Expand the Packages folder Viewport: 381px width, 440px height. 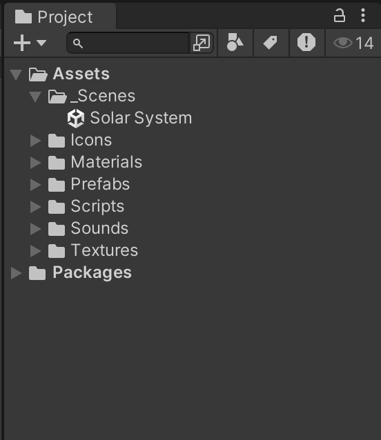(x=16, y=273)
